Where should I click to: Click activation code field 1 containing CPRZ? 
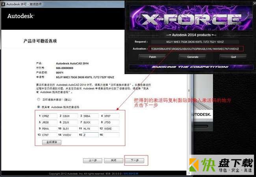[49, 116]
